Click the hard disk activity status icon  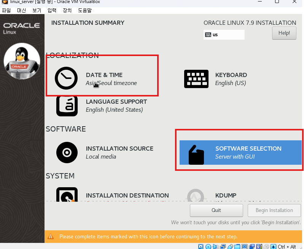[201, 246]
